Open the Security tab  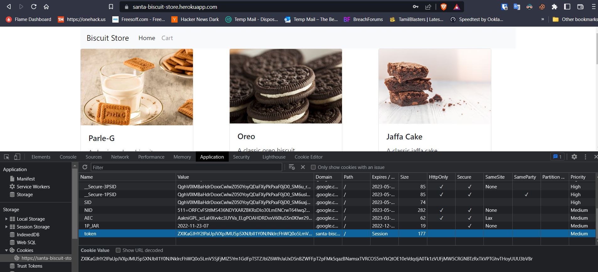click(241, 157)
